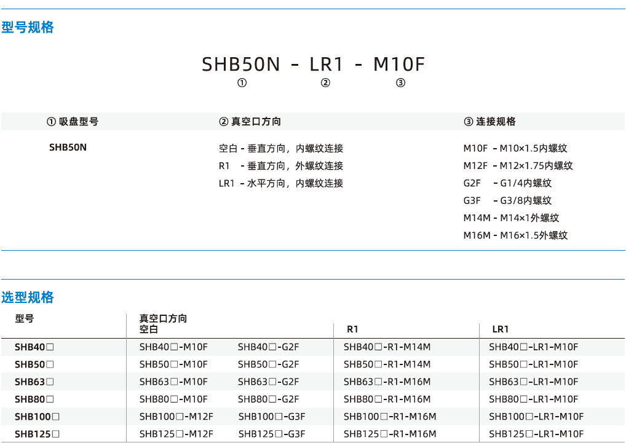Click the SHB63□-R1-M16M cell

387,382
